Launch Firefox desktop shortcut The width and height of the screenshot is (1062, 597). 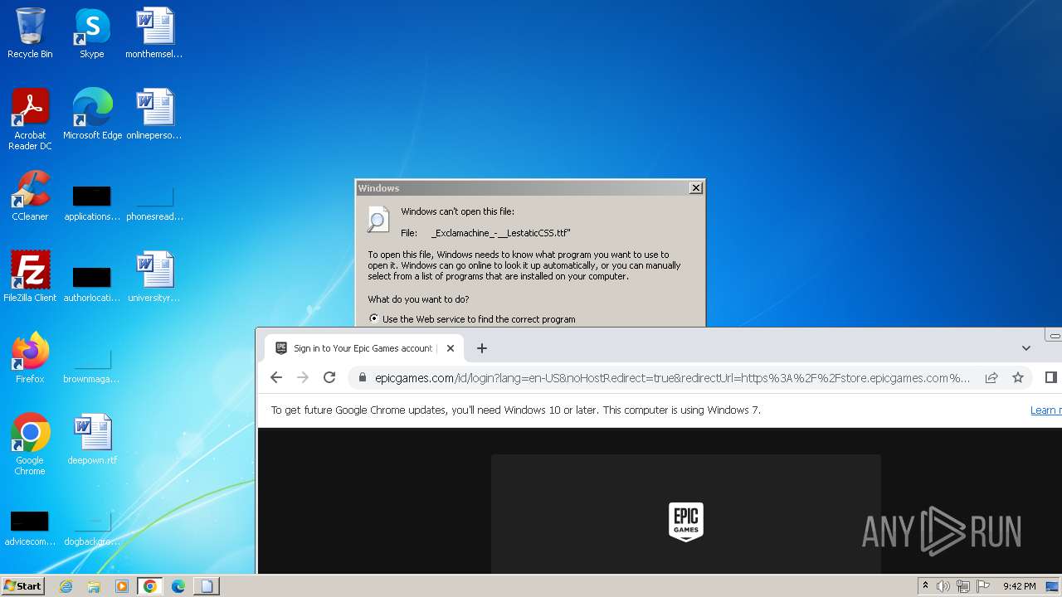pyautogui.click(x=30, y=358)
